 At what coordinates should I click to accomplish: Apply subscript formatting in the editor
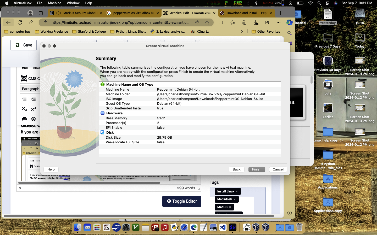(x=24, y=109)
